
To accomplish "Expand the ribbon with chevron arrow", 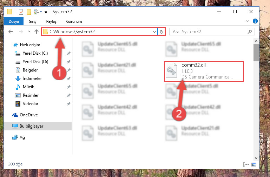I will (248, 21).
